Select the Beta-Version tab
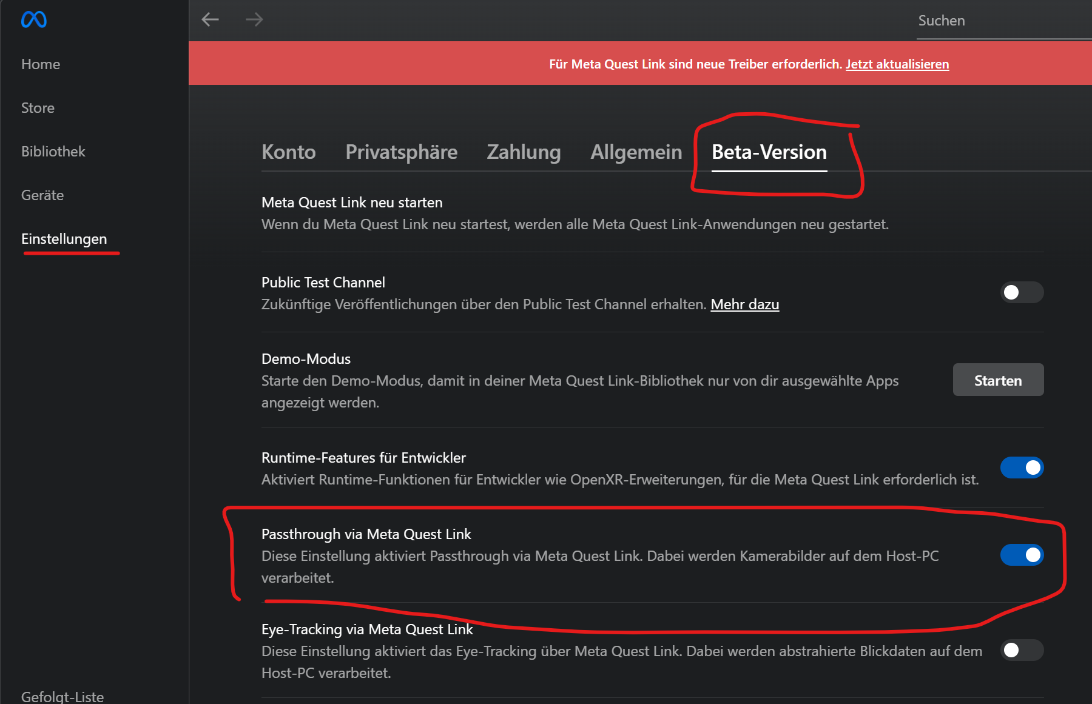Image resolution: width=1092 pixels, height=704 pixels. coord(769,152)
